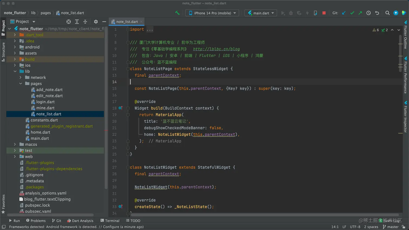Click lib breadcrumb in navigation bar
Screen dimensions: 409x230
(x=33, y=13)
